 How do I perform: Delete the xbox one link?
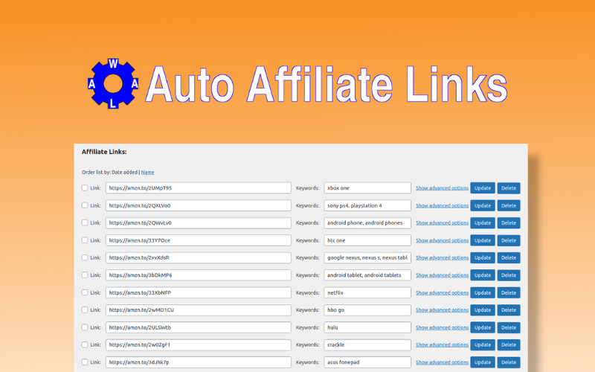509,188
